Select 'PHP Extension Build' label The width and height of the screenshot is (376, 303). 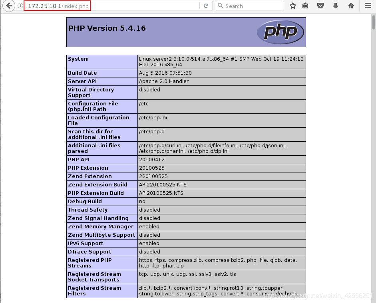pyautogui.click(x=96, y=193)
